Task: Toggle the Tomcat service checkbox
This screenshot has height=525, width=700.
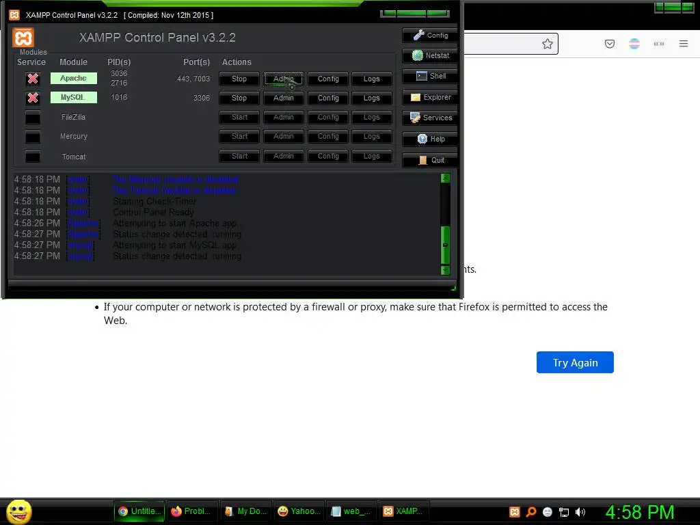Action: (x=33, y=157)
